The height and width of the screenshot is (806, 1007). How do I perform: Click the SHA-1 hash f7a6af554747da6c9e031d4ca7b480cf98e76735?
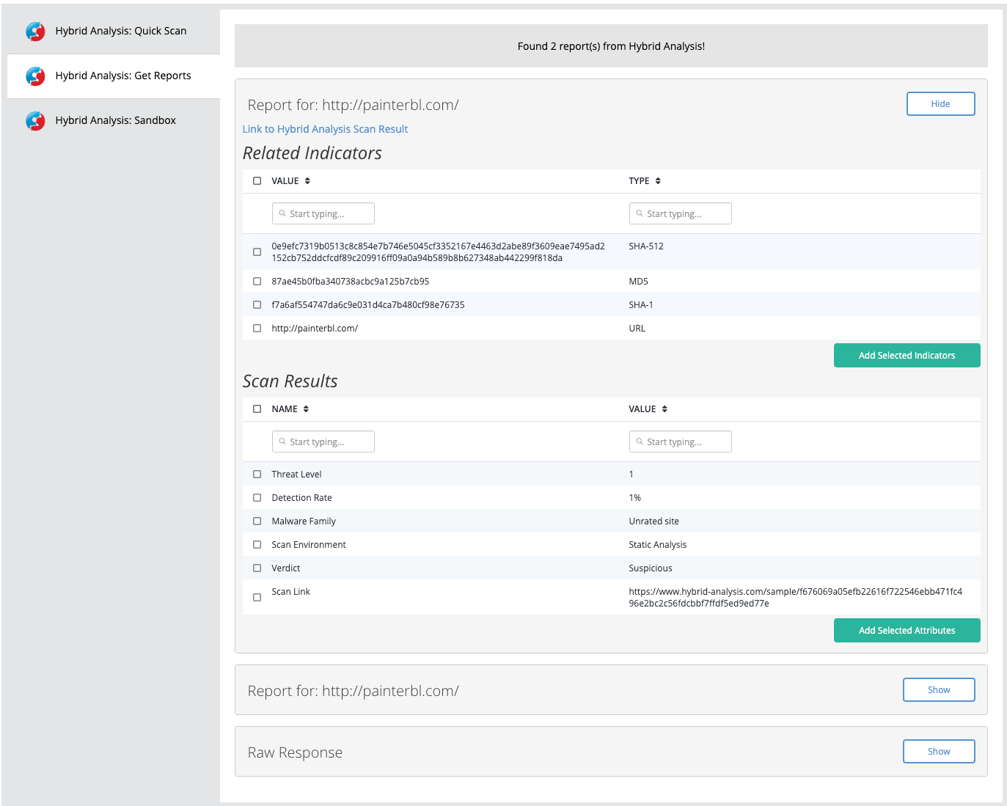pos(368,305)
